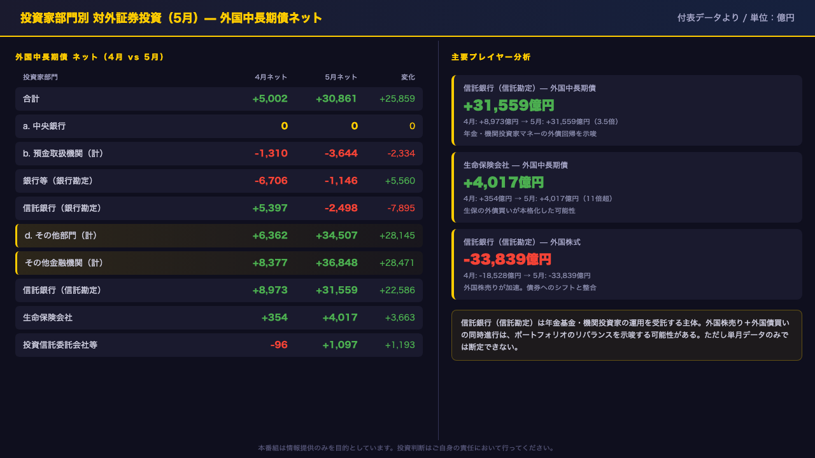Image resolution: width=815 pixels, height=458 pixels.
Task: Select the +34,507 May value
Action: (337, 236)
